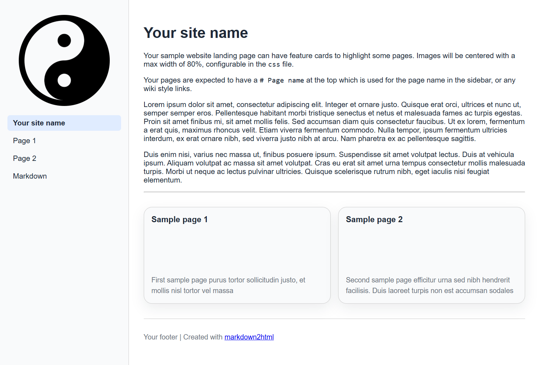540x365 pixels.
Task: Click the Sample page 2 heading
Action: (374, 219)
